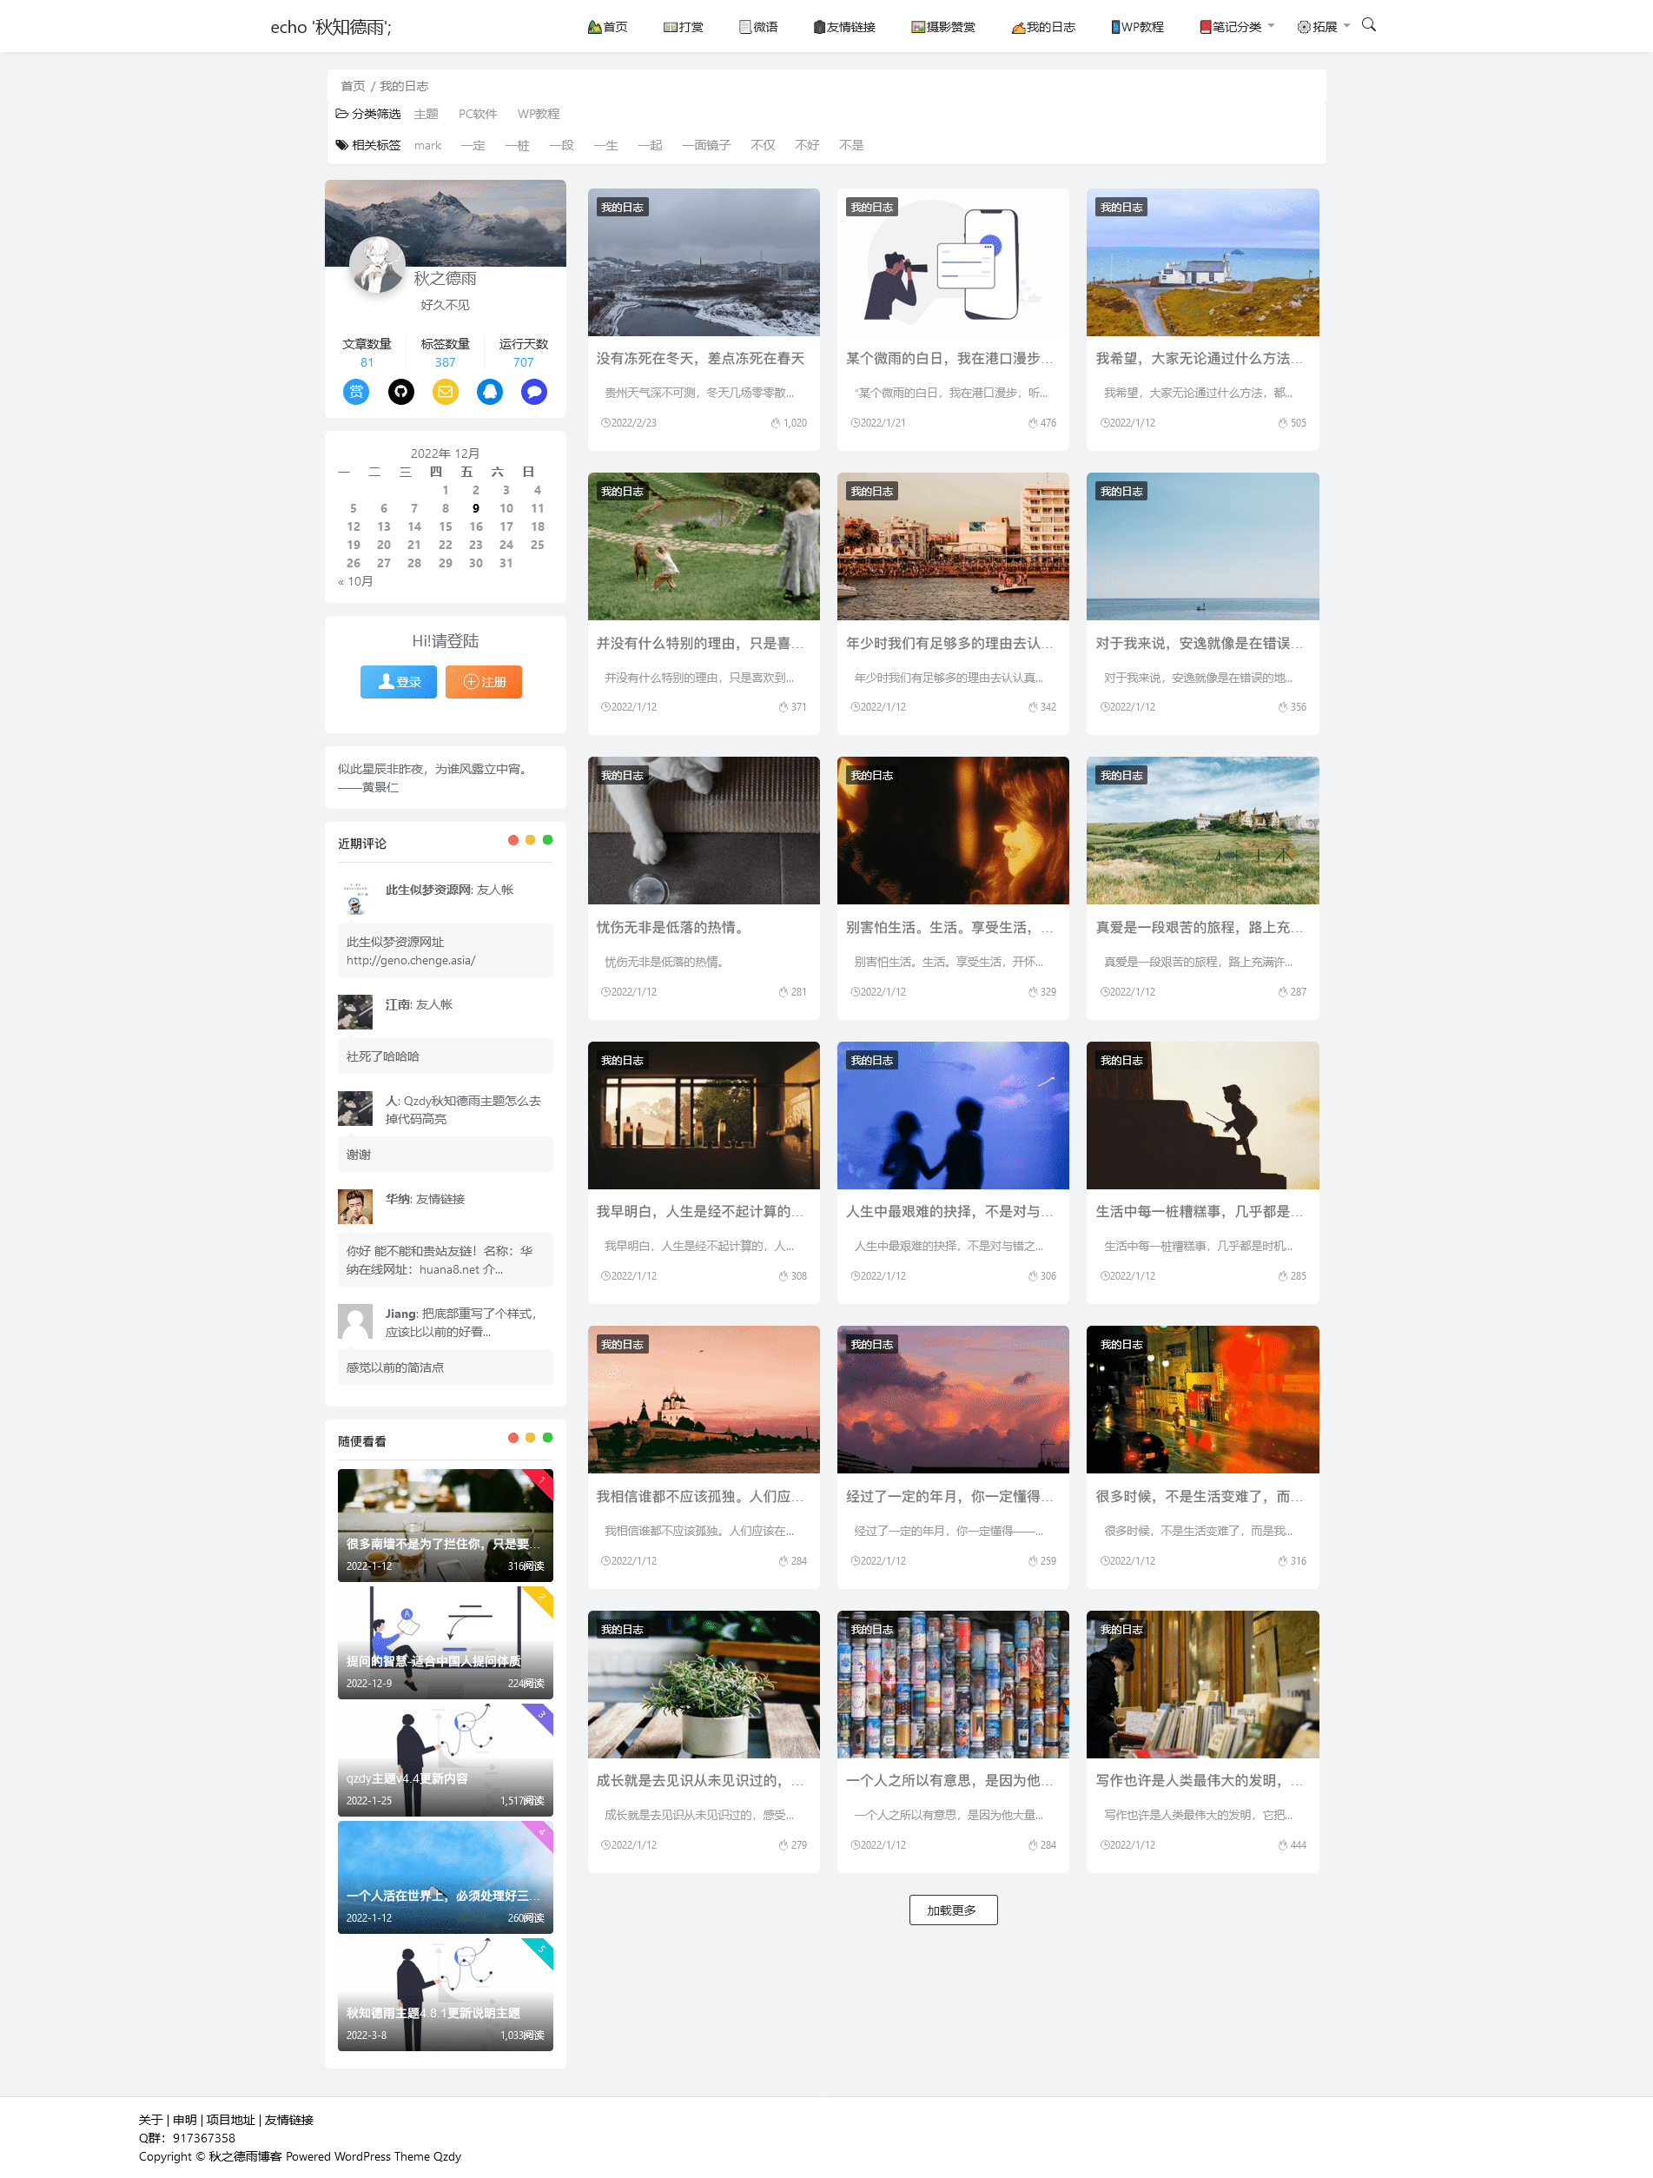This screenshot has width=1653, height=2178.
Task: Open post 年少时我们有足够多的理由
Action: coord(949,643)
